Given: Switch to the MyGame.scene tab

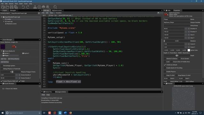Looking at the screenshot, I should [57, 10].
